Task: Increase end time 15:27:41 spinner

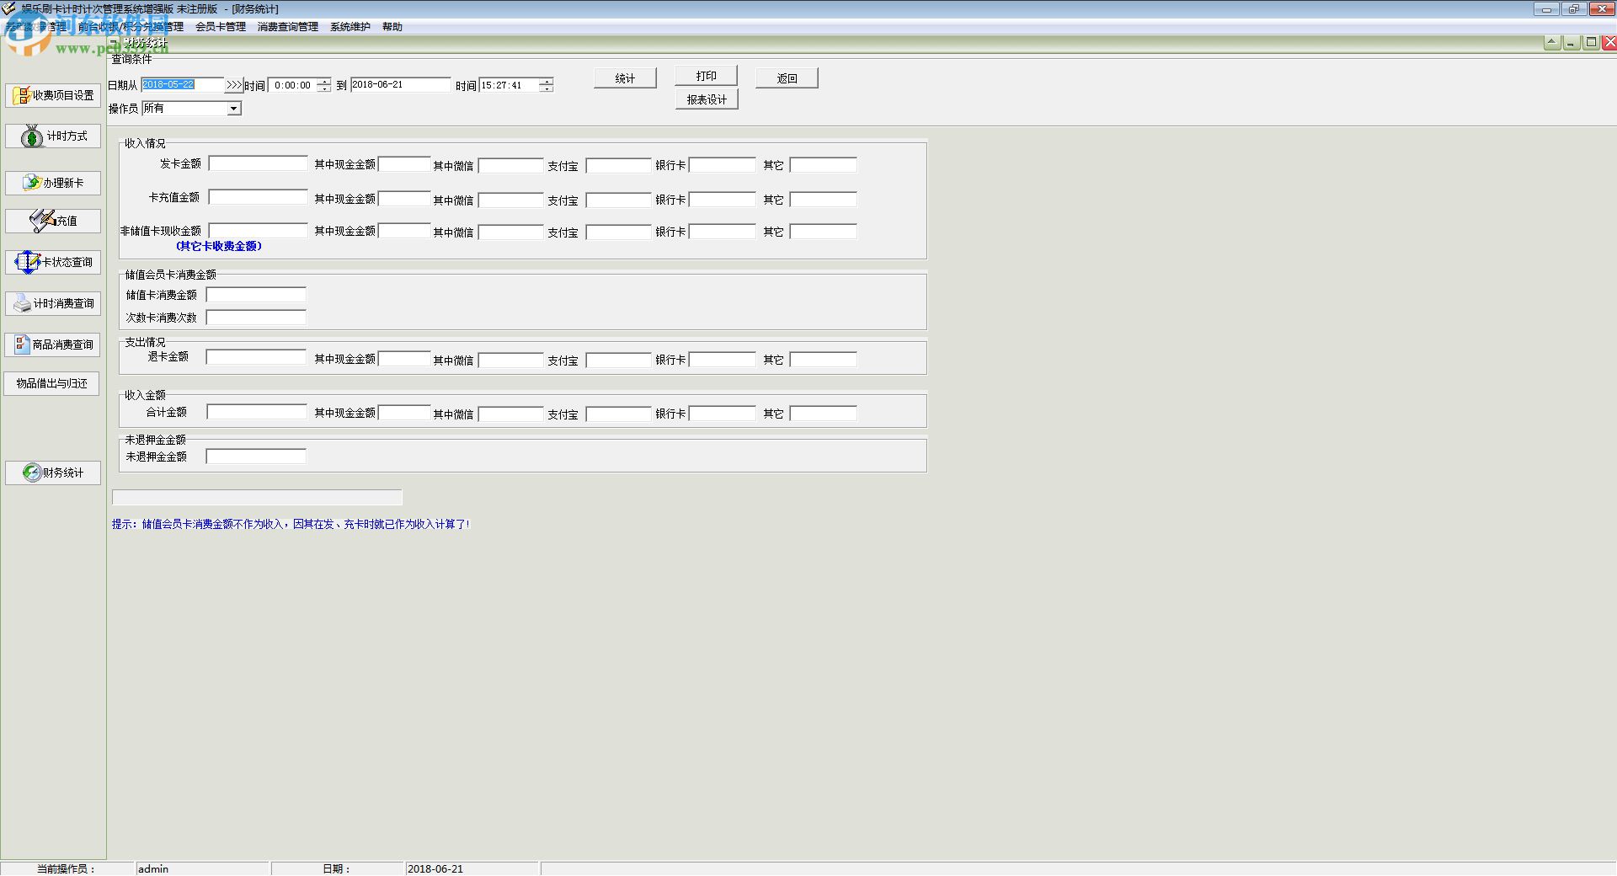Action: click(547, 81)
